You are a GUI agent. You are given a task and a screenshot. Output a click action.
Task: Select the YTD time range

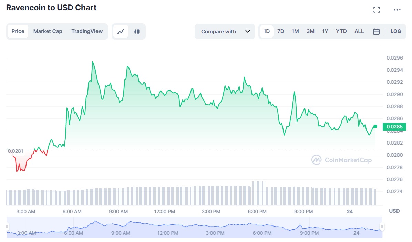[x=341, y=31]
